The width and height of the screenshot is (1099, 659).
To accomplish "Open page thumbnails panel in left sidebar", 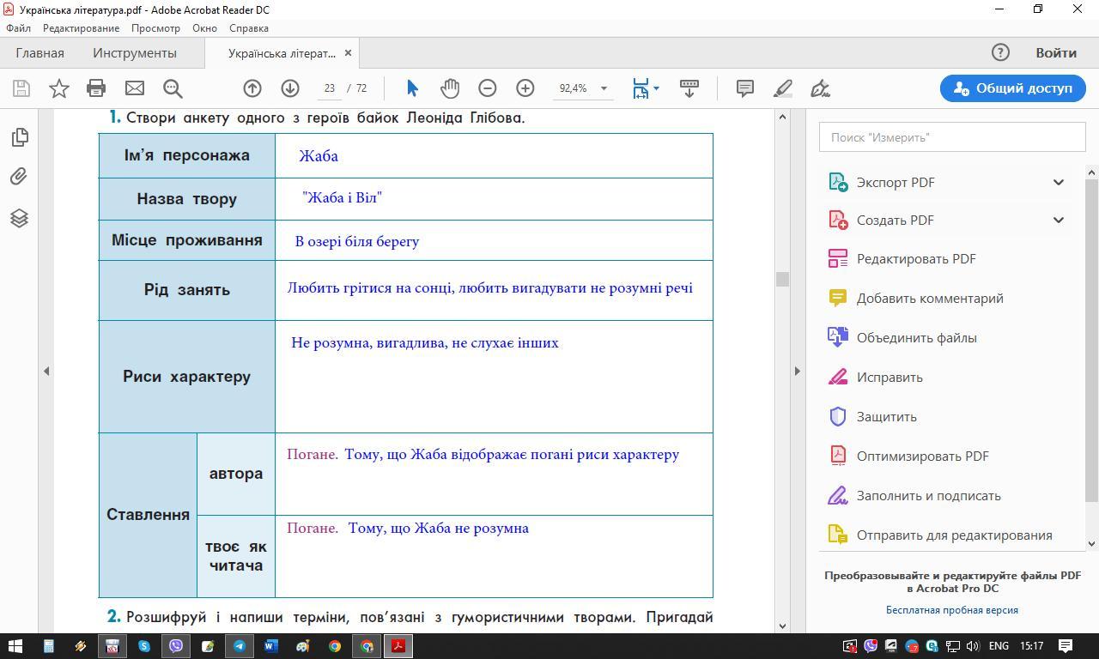I will (19, 137).
